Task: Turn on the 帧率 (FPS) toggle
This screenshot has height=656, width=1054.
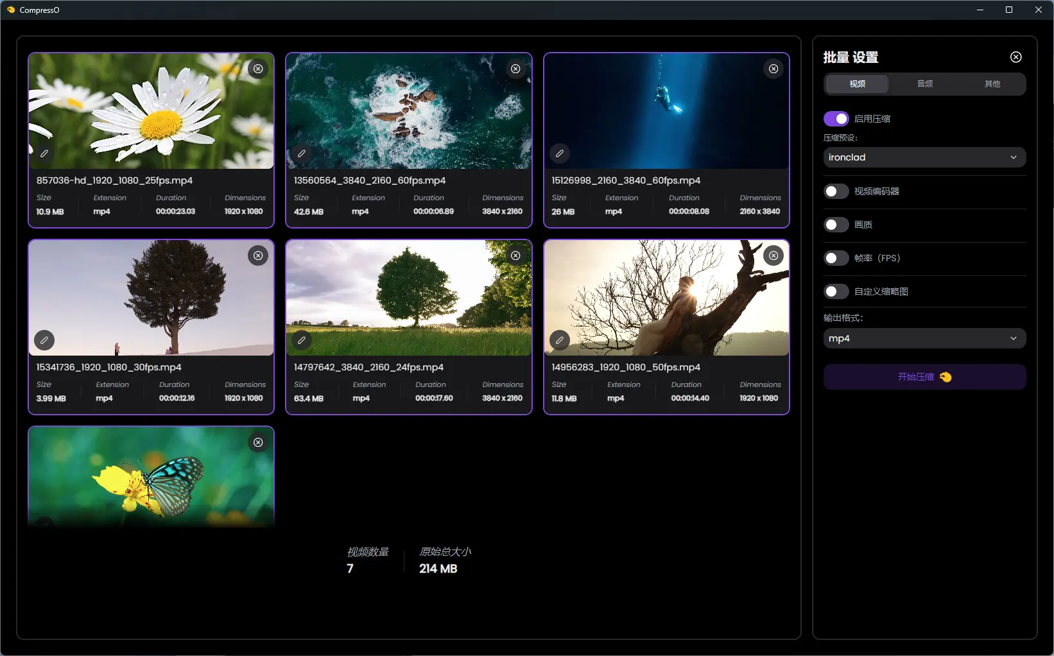Action: [x=836, y=258]
